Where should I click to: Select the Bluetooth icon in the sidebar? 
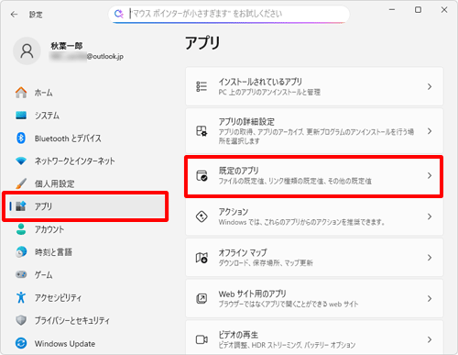pos(21,139)
